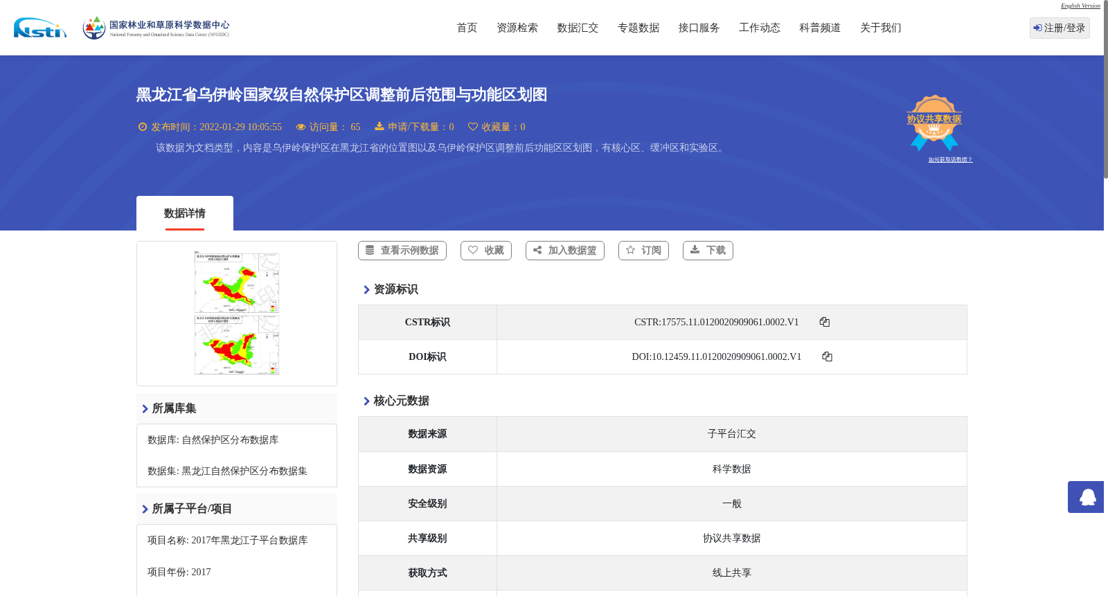Open the dataset map thumbnail

point(237,314)
